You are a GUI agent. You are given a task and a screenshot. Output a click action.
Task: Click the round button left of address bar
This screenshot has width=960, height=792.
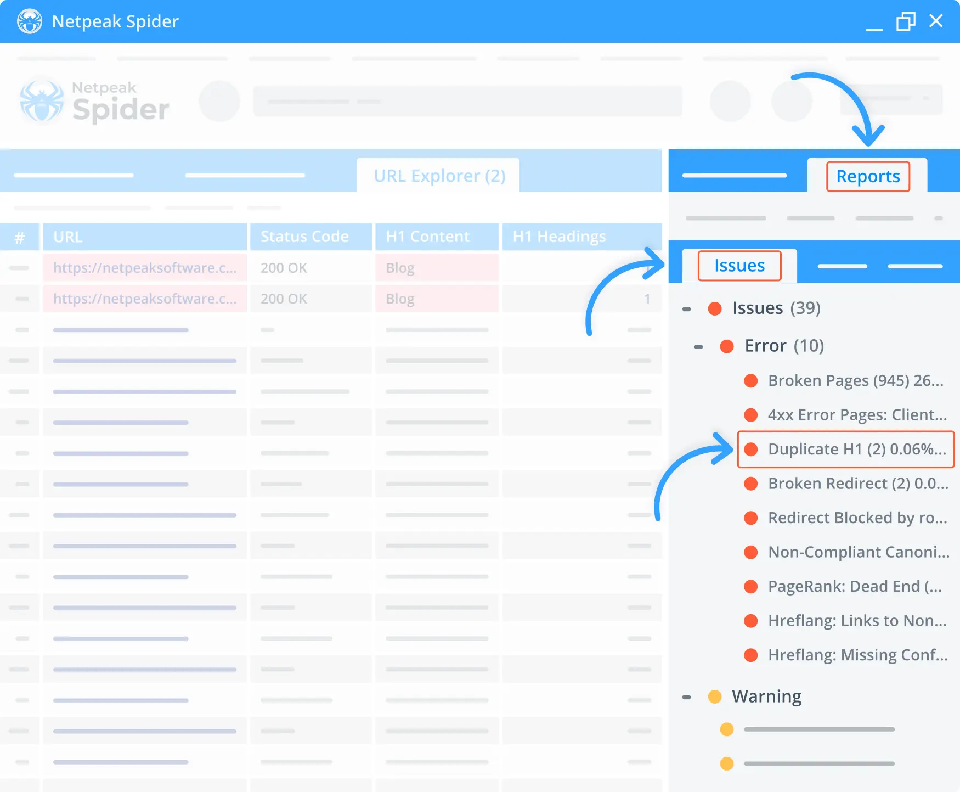tap(219, 101)
